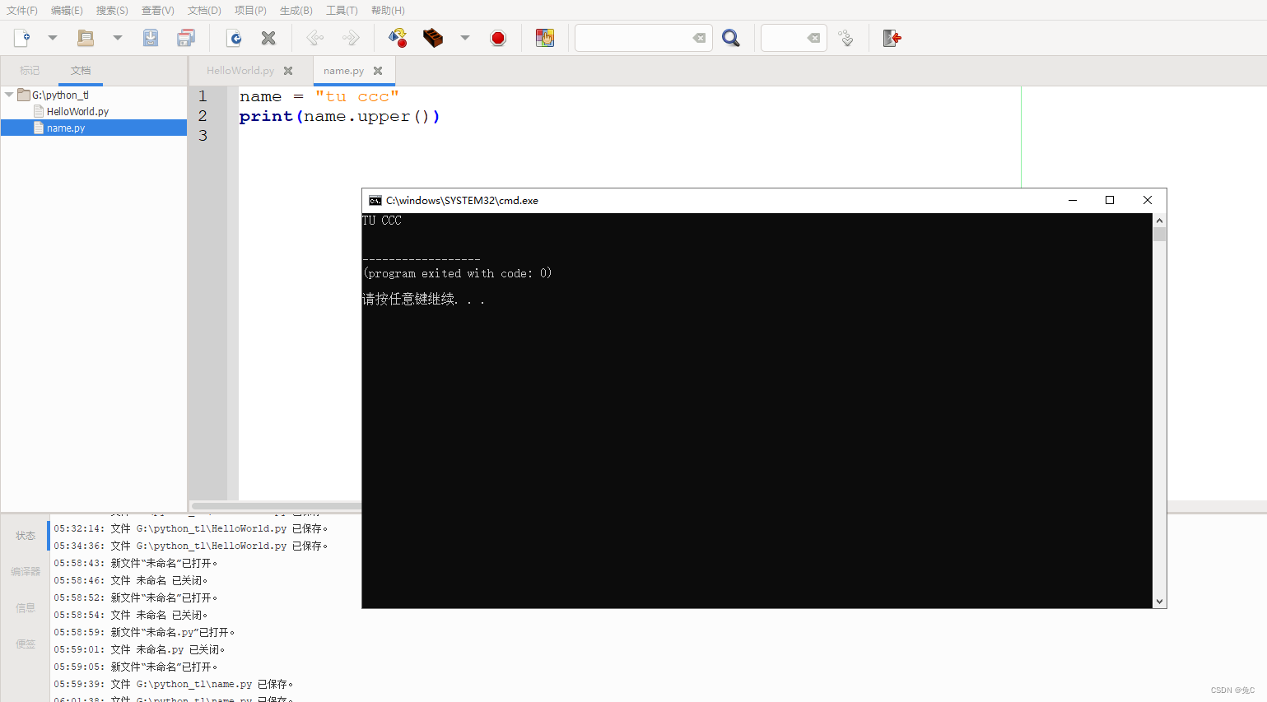Clear the search field text icon
This screenshot has width=1267, height=702.
point(699,38)
